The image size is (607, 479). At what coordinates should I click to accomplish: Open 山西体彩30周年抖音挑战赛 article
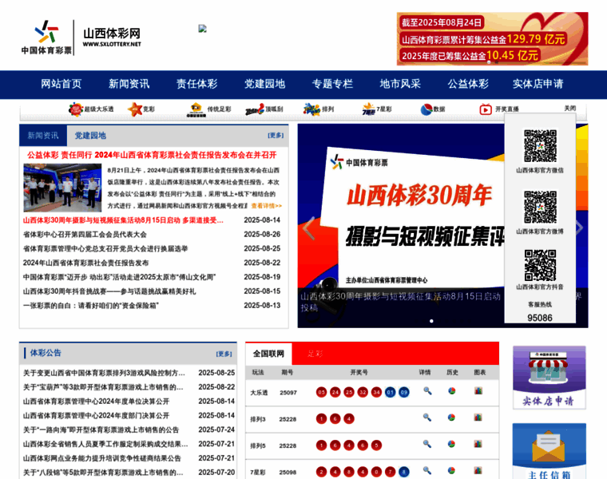pyautogui.click(x=109, y=291)
